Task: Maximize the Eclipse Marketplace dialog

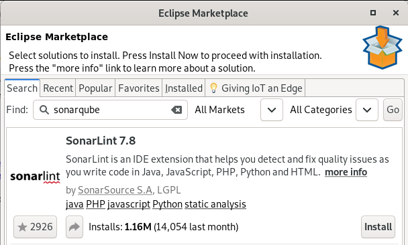Action: click(373, 13)
